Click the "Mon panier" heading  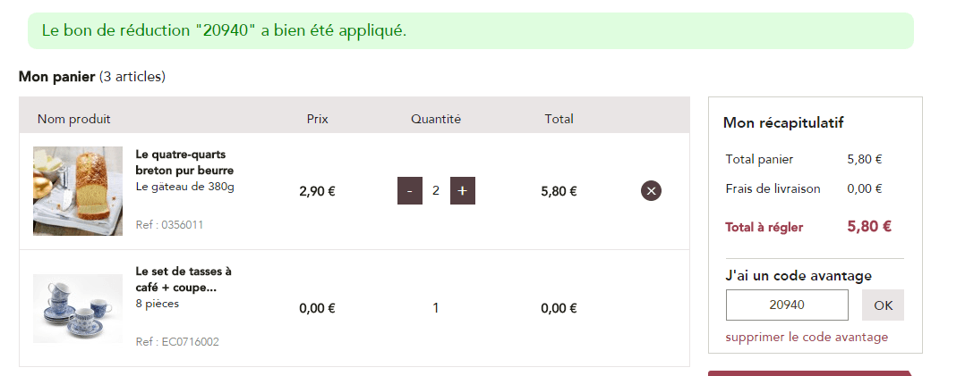pyautogui.click(x=56, y=77)
